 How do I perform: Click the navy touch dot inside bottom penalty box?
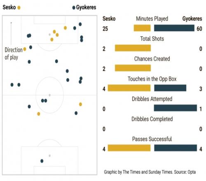pyautogui.click(x=42, y=161)
